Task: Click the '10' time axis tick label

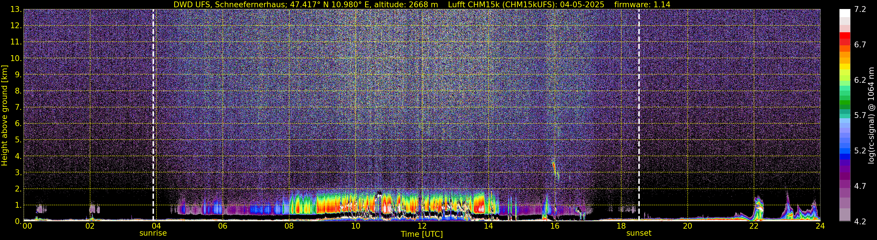Action: 355,226
